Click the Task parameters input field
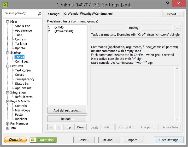188x147 pixels. click(x=136, y=40)
